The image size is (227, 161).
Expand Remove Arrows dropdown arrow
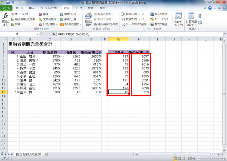[148, 24]
